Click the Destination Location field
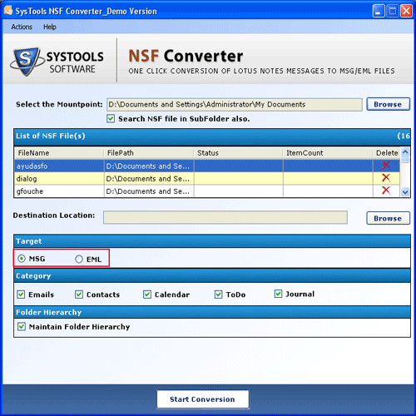 pos(225,217)
